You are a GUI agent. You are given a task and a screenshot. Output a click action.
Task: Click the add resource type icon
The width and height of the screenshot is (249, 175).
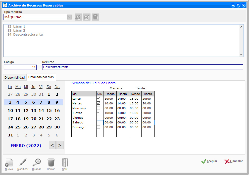point(78,17)
